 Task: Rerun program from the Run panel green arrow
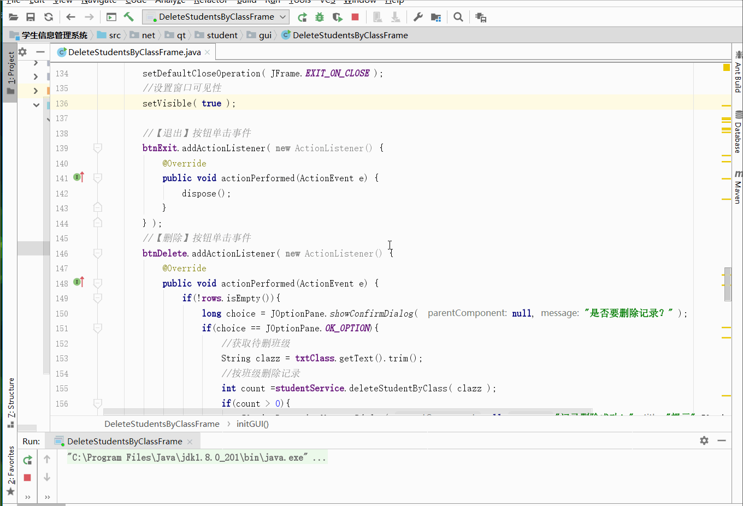(27, 460)
